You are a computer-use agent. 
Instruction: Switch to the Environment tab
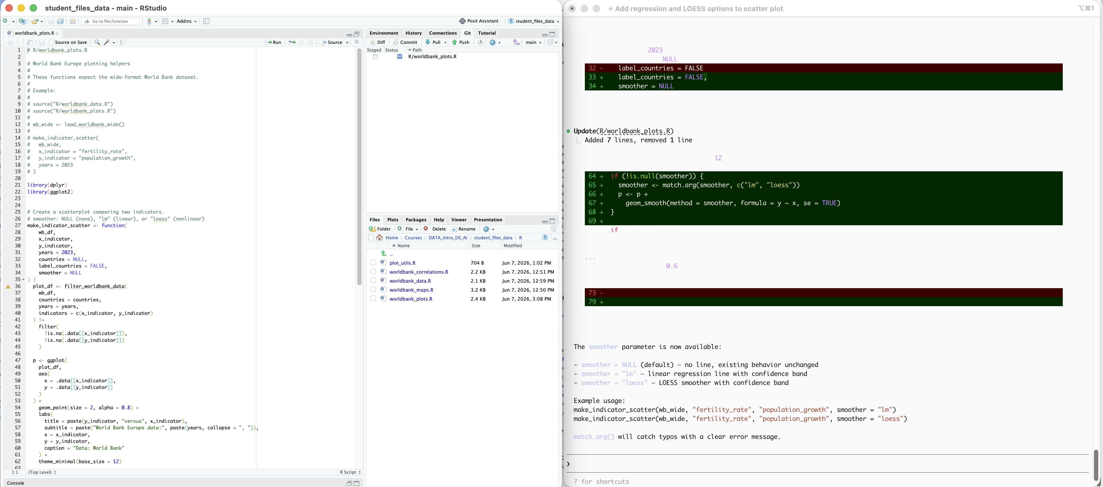(384, 33)
